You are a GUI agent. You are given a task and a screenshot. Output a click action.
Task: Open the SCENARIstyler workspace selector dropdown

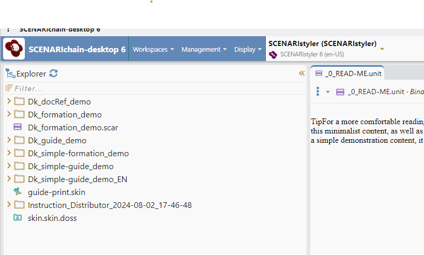382,49
